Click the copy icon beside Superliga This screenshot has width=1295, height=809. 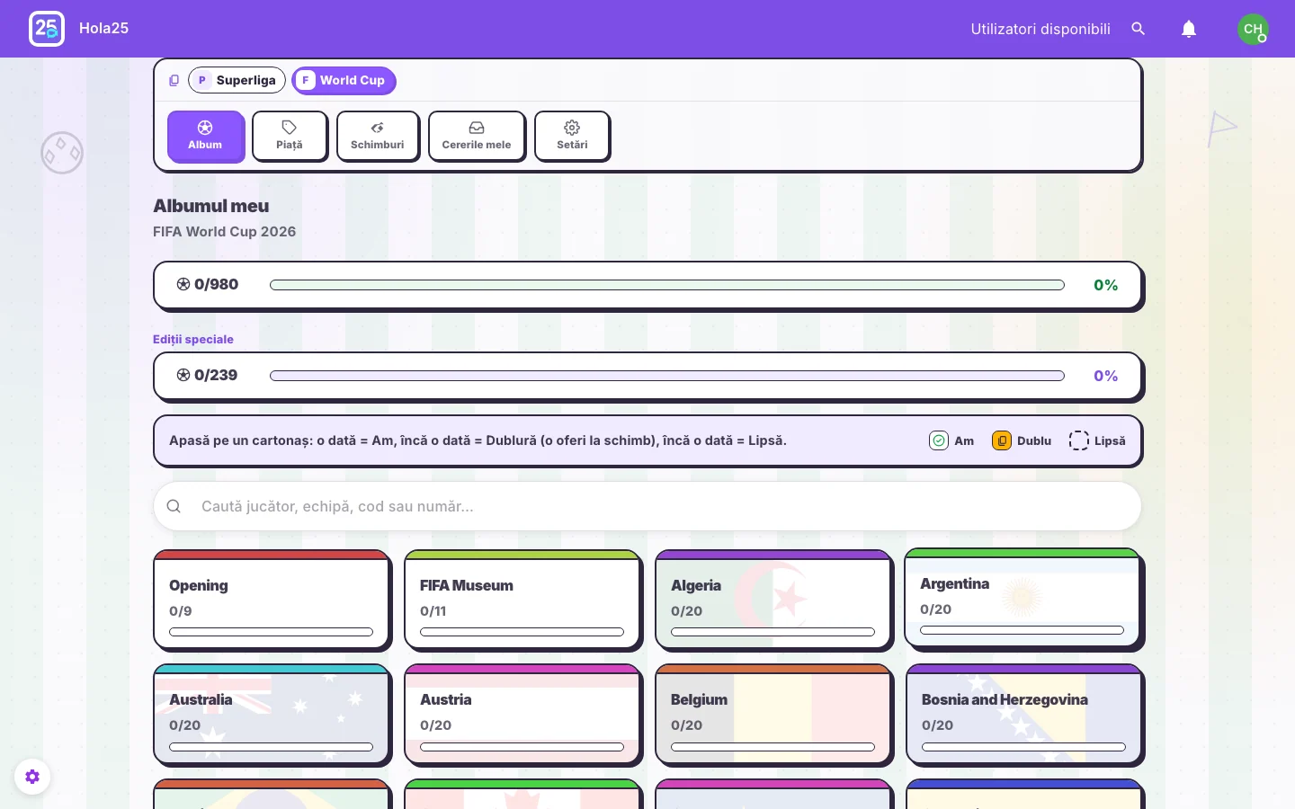coord(174,80)
